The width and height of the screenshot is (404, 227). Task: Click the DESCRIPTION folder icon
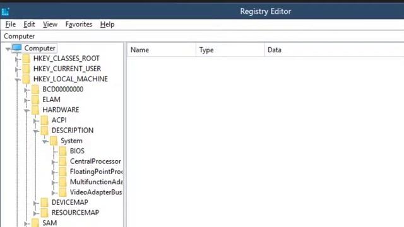pyautogui.click(x=45, y=131)
